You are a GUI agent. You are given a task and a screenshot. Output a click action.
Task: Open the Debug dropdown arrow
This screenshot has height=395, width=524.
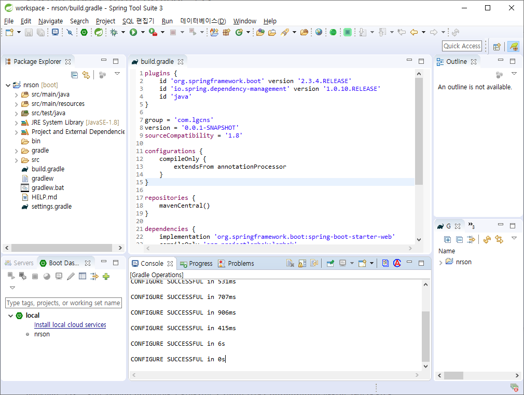(123, 32)
